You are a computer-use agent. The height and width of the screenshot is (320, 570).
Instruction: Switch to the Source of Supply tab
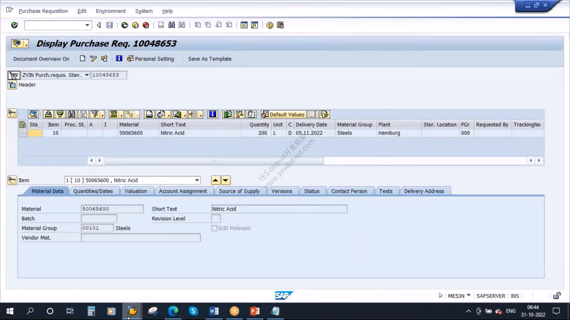point(239,191)
